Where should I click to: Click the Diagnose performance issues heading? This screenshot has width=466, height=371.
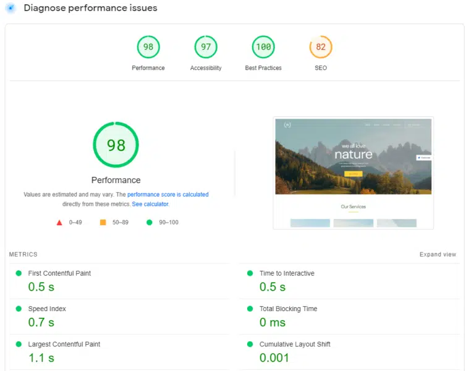coord(90,8)
